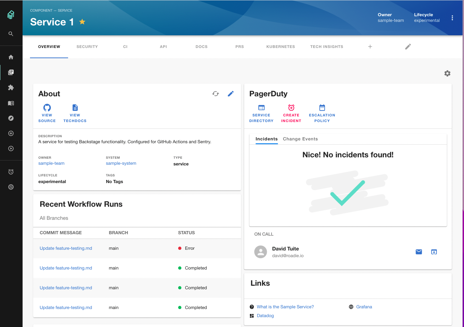464x327 pixels.
Task: Open the alarm clock icon in the sidebar
Action: click(x=11, y=172)
